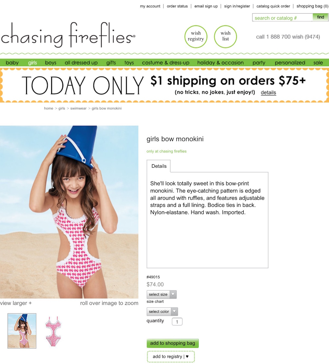Open shopping bag (0) link
329x364 pixels.
[x=312, y=6]
